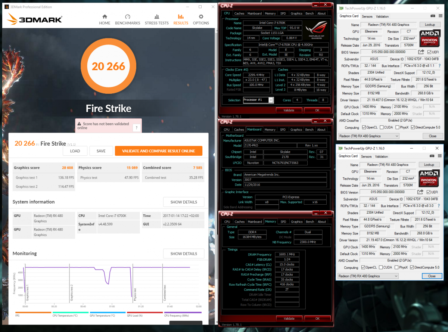Toggle OpenCL checkbox in upper GPU-Z window
Image resolution: width=448 pixels, height=332 pixels.
pos(364,127)
